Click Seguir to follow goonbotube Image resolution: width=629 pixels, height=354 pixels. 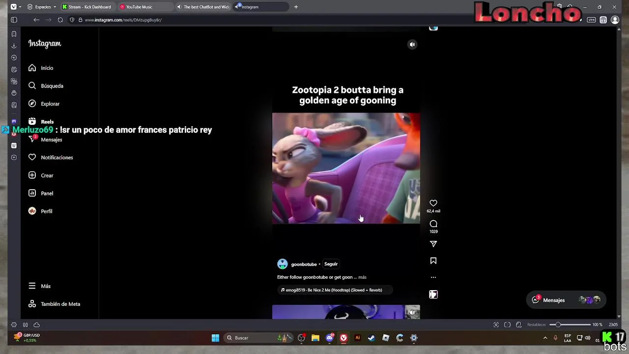(x=331, y=264)
